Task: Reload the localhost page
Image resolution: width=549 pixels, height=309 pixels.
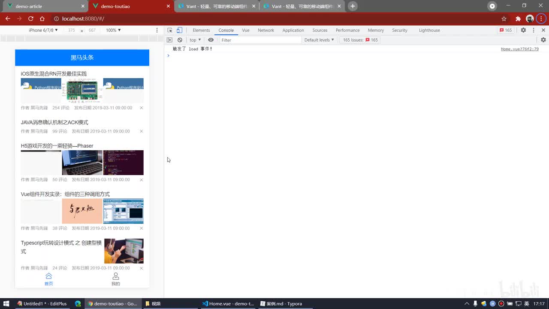Action: pyautogui.click(x=30, y=18)
